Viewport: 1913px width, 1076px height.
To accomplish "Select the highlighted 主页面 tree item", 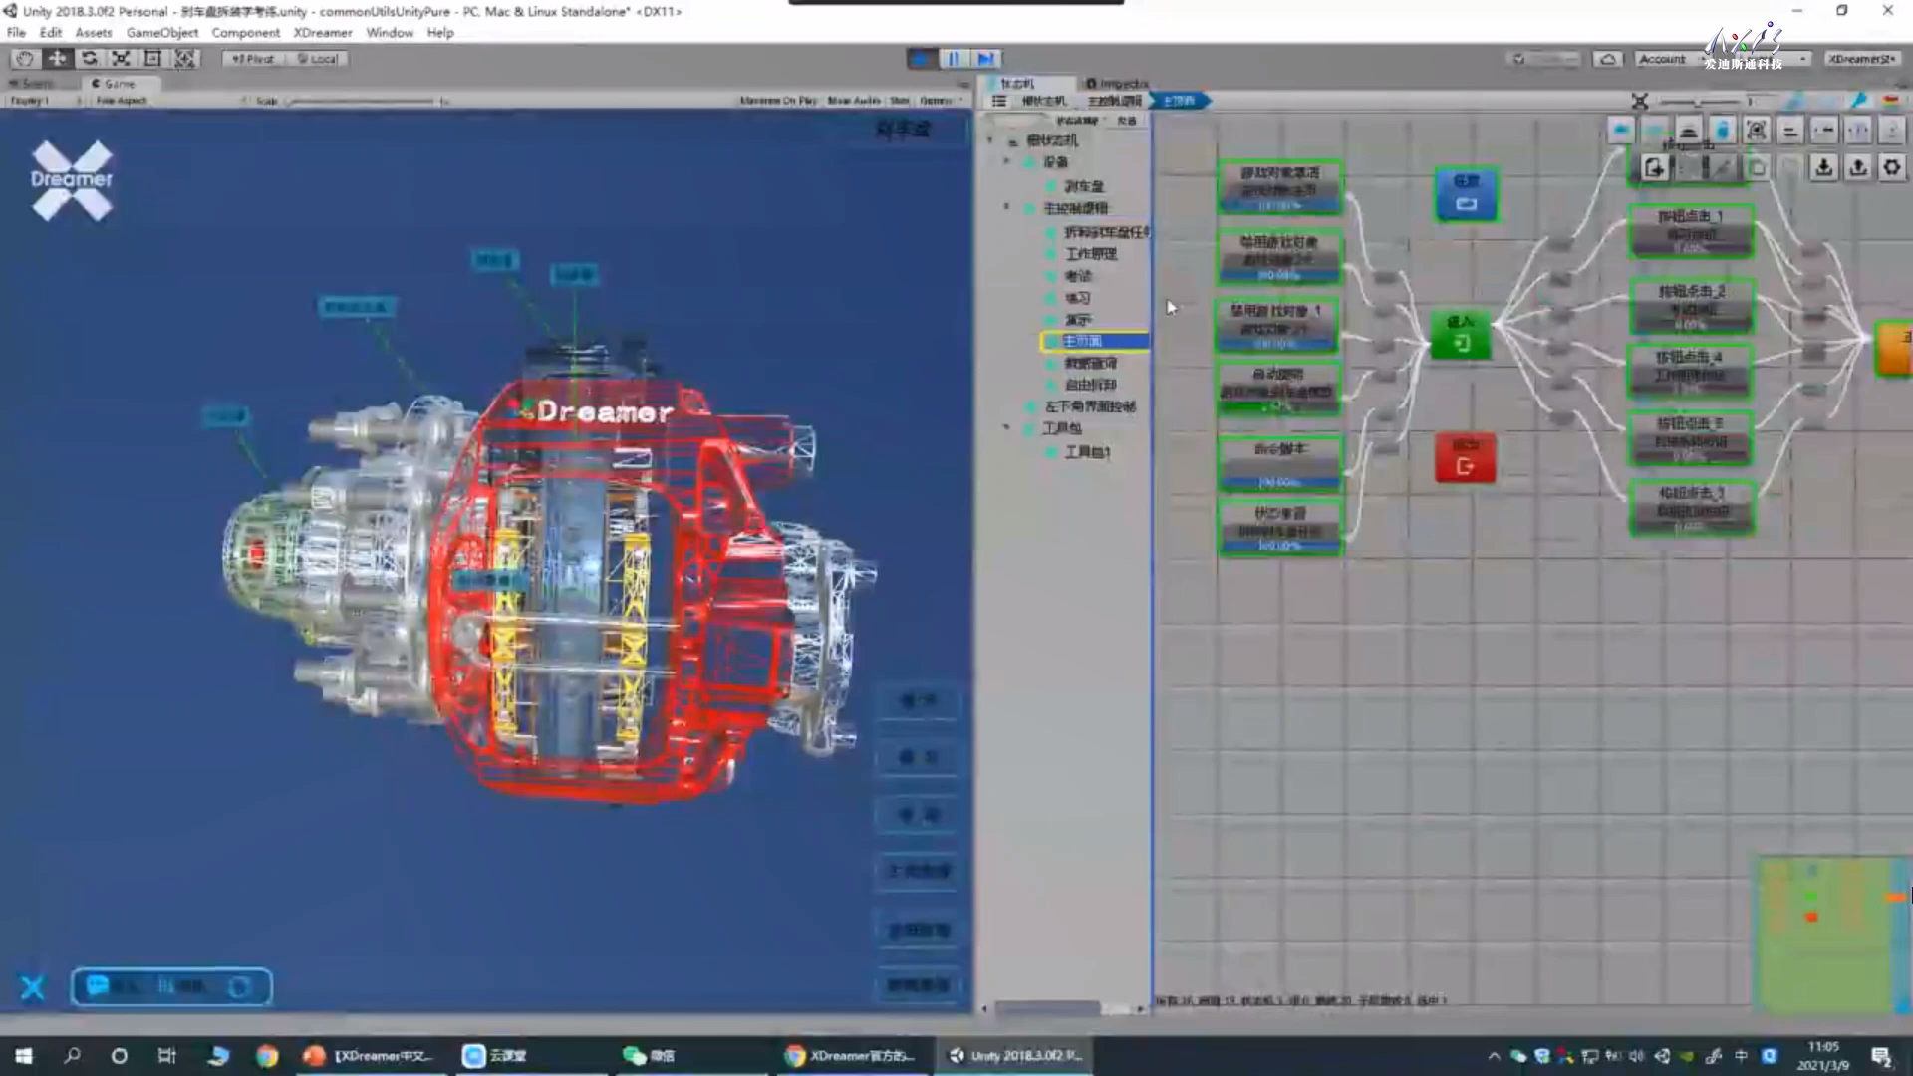I will coord(1093,341).
